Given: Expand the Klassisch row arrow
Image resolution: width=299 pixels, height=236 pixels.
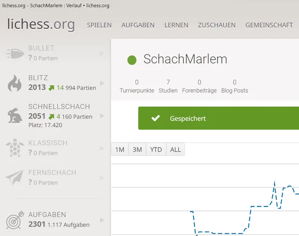Looking at the screenshot, I should click(102, 148).
